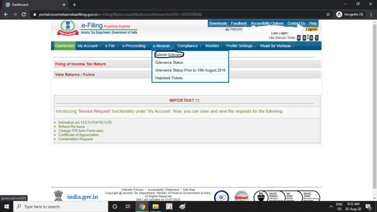Click the ENG US language indicator
The image size is (377, 212).
339,206
